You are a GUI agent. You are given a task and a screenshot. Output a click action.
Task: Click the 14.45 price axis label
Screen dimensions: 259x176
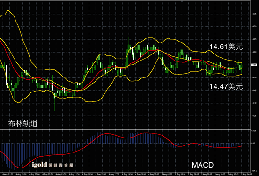tap(254, 91)
